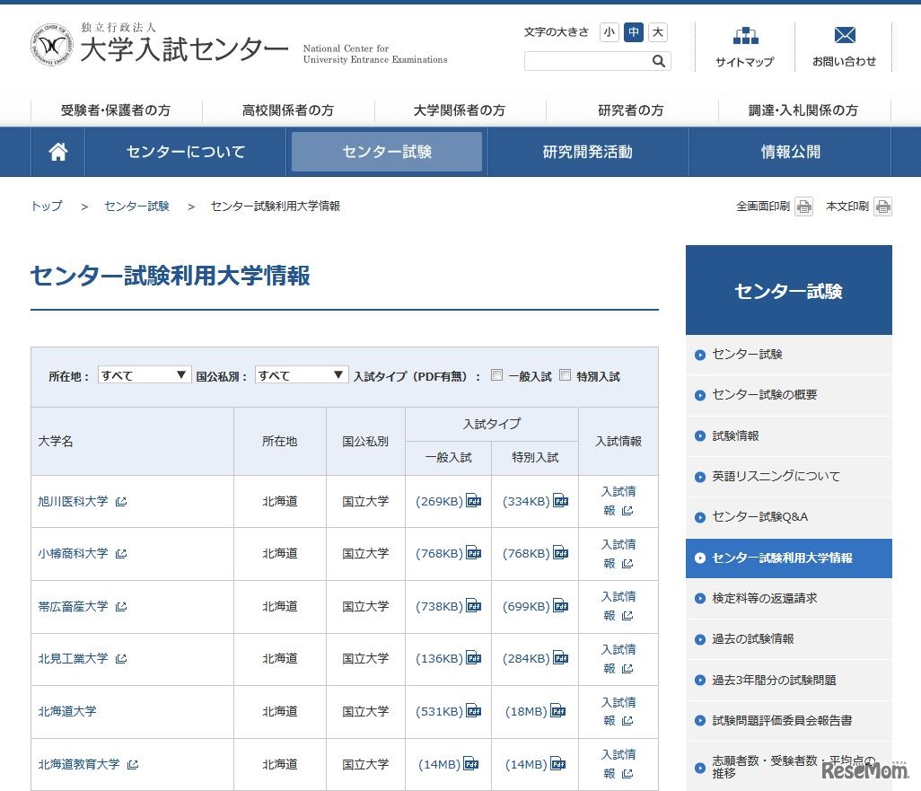Click the search magnifier icon
The width and height of the screenshot is (921, 791).
[659, 61]
